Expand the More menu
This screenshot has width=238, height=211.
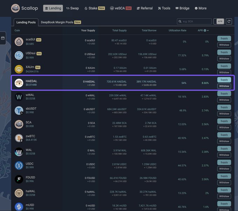[201, 8]
